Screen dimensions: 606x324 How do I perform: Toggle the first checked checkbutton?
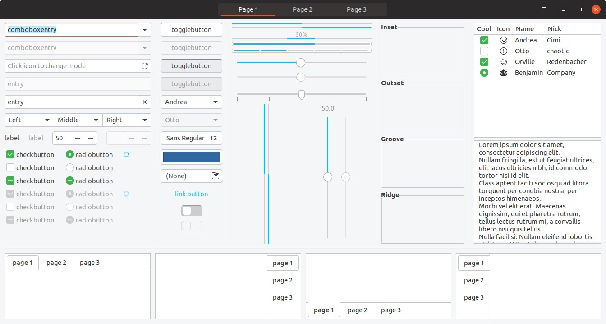(x=10, y=155)
